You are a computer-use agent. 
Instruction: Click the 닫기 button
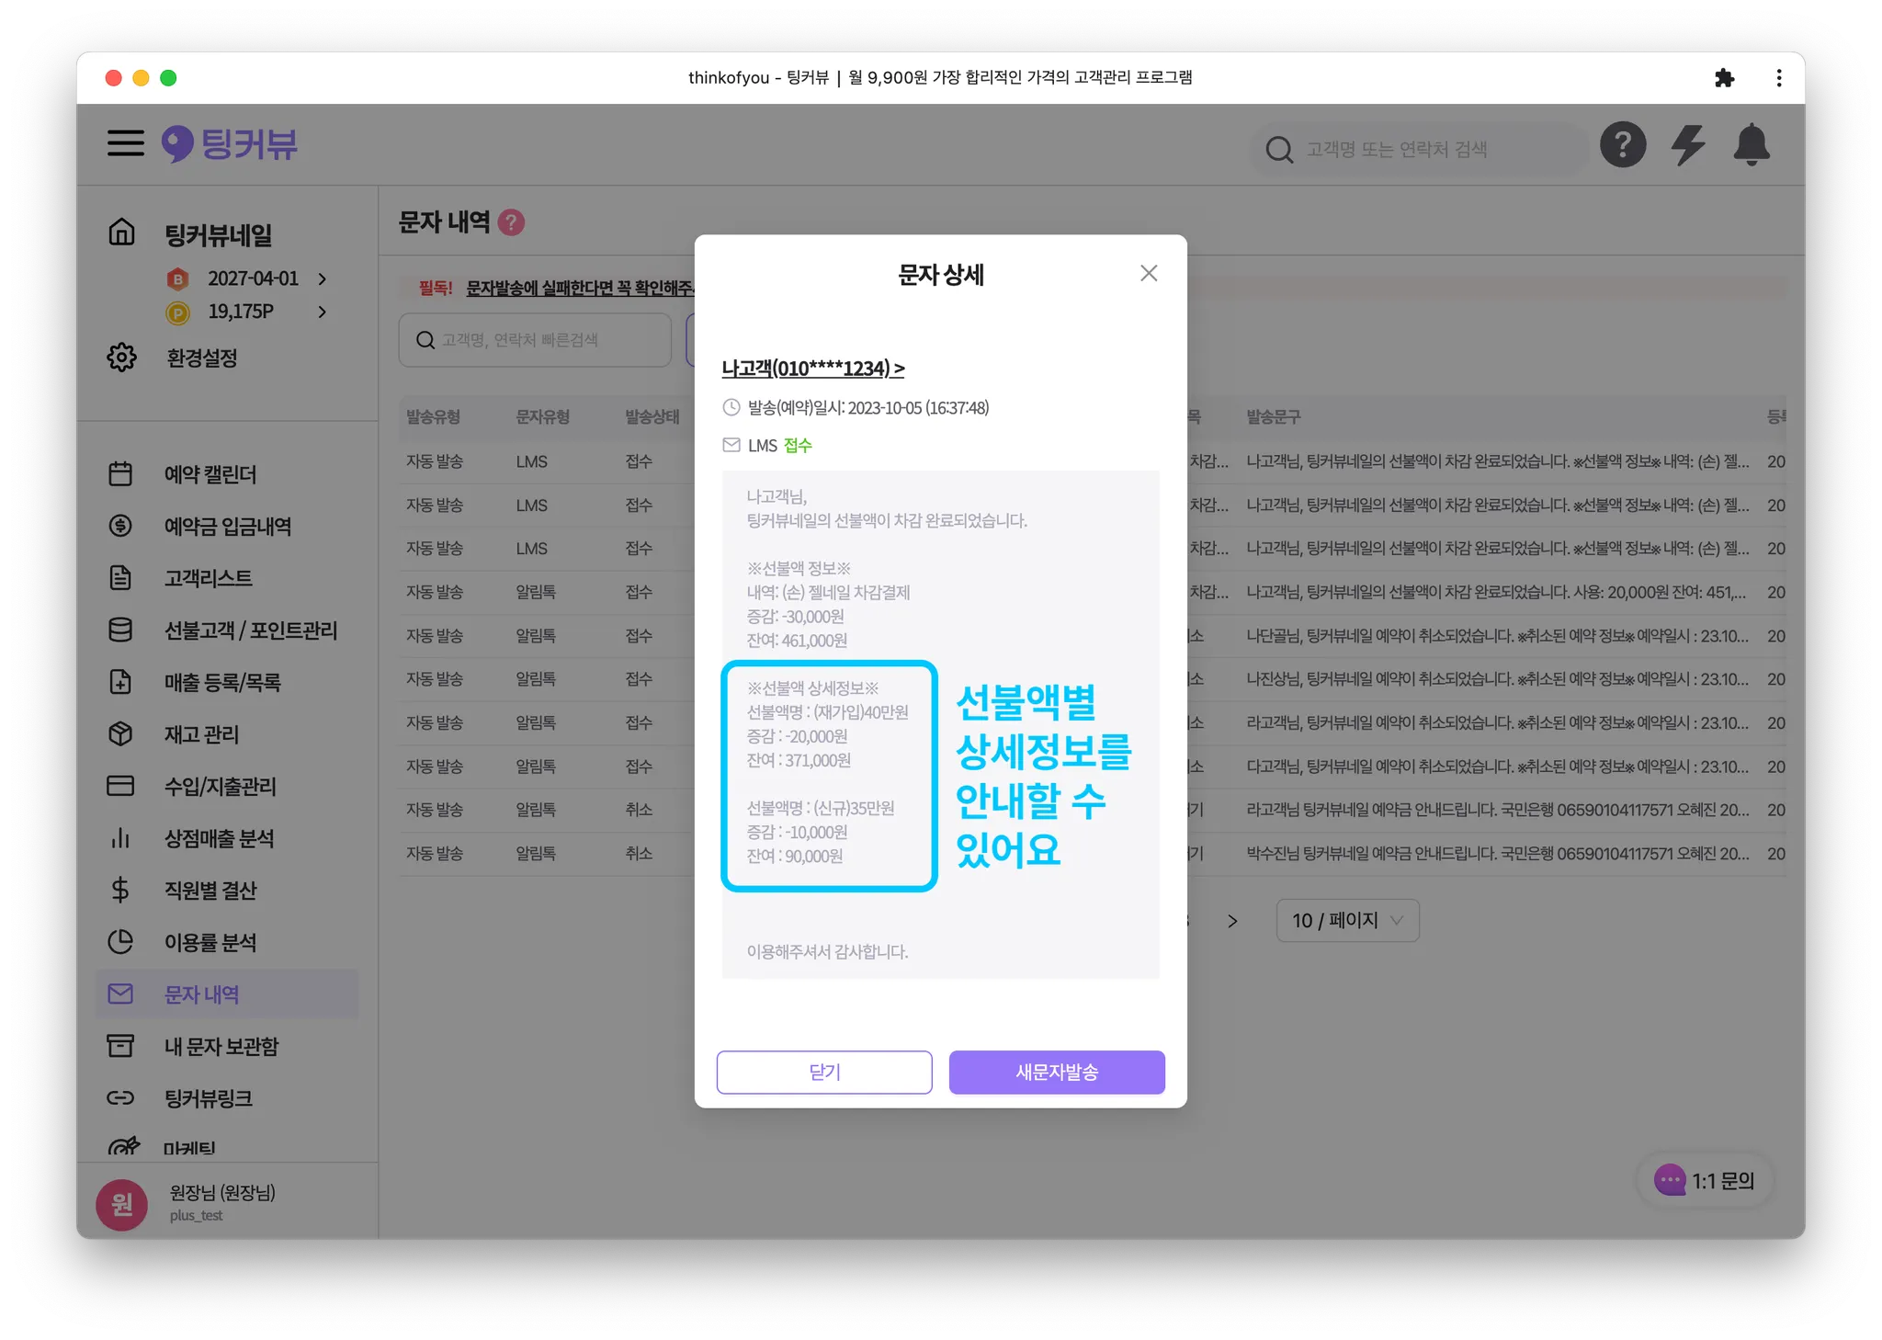click(x=824, y=1072)
